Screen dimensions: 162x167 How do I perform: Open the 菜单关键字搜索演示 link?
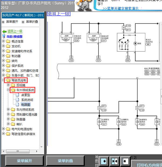[x=121, y=8]
